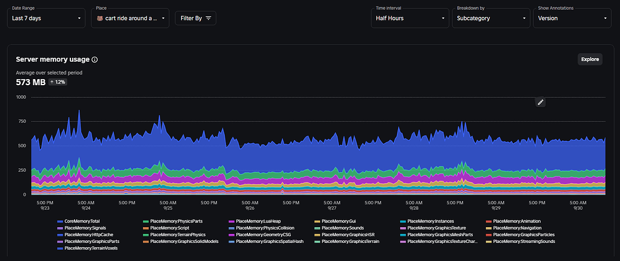Screen dimensions: 620x261
Task: Click the PlaceMemory:Navigation legend entry
Action: [x=513, y=228]
